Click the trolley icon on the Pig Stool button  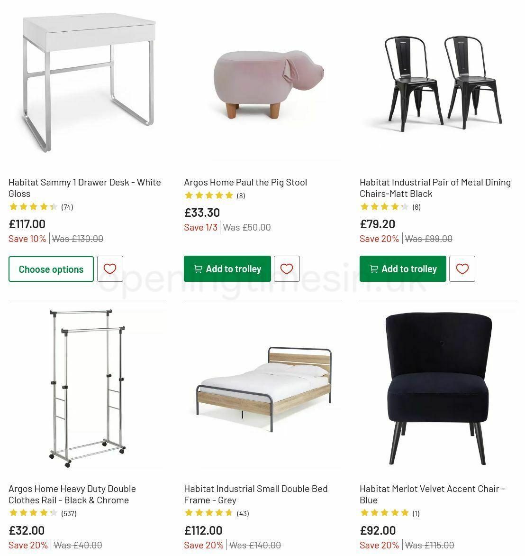(198, 269)
